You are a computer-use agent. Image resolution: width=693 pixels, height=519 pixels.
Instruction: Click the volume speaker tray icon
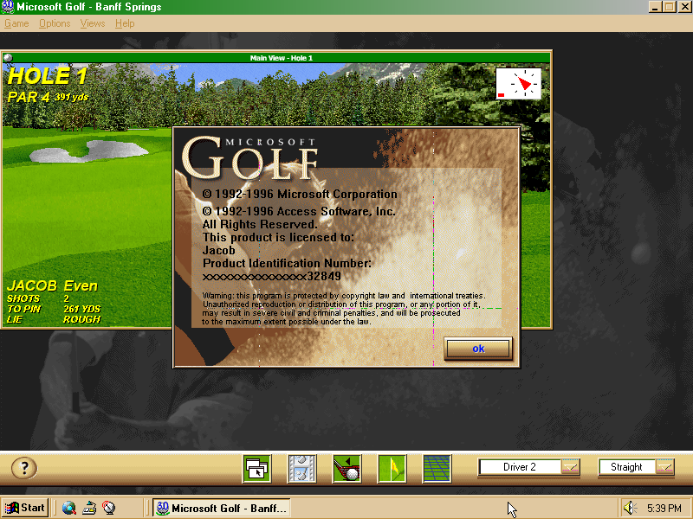(630, 508)
